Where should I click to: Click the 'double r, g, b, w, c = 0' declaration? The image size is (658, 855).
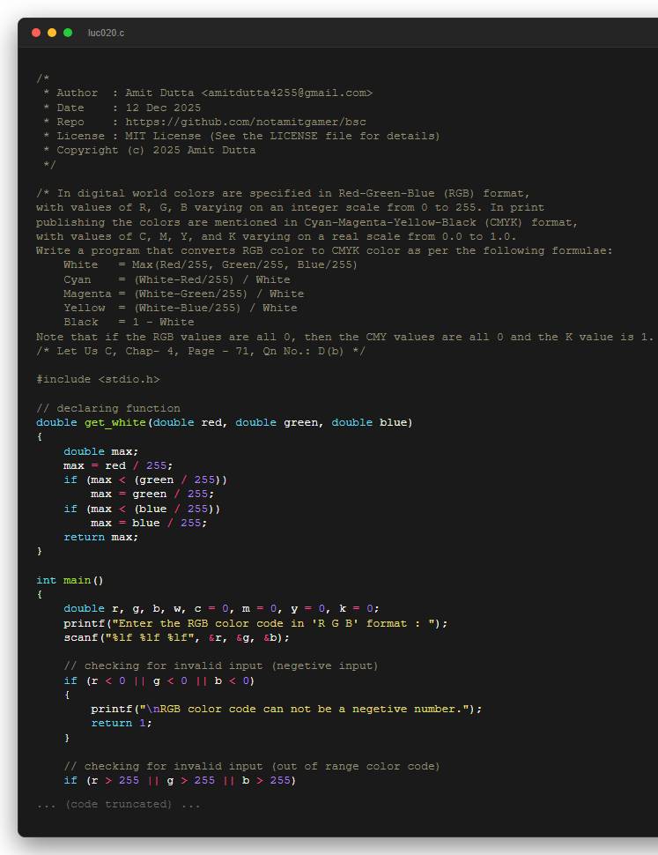coord(221,608)
